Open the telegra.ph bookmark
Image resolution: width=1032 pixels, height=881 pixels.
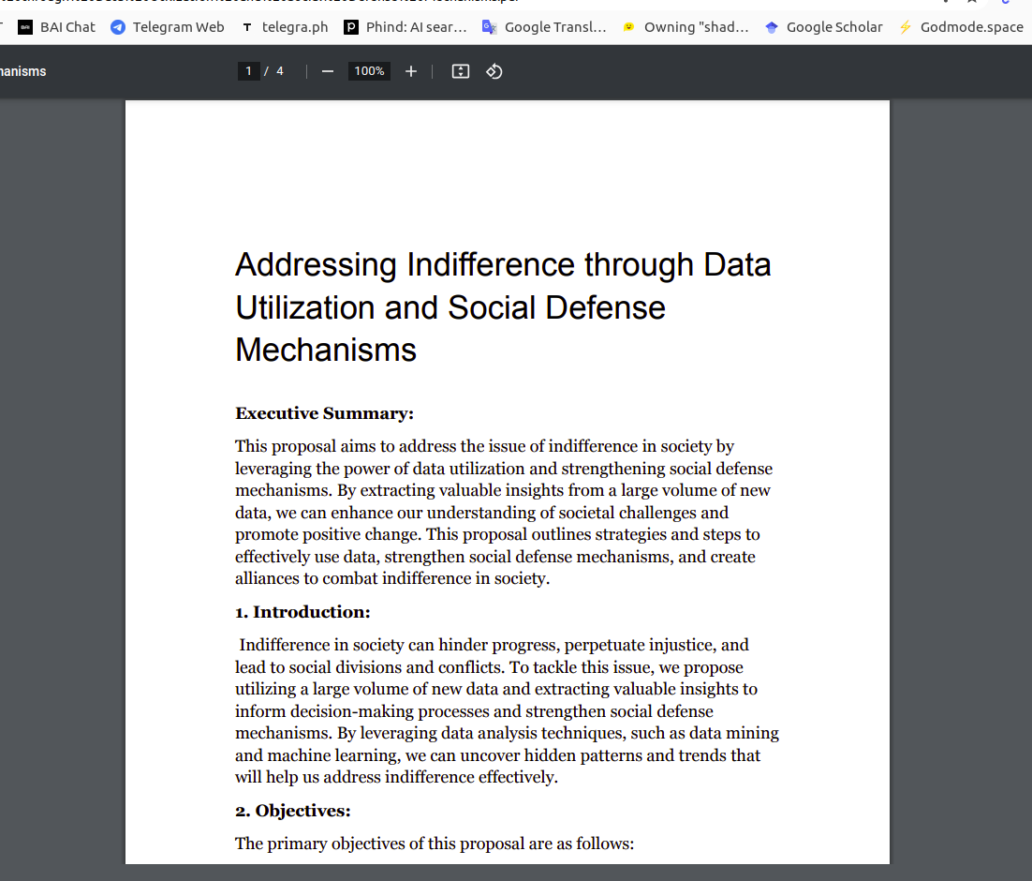285,27
